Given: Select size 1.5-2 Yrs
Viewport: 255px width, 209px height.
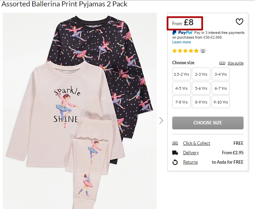Looking at the screenshot, I should [181, 74].
